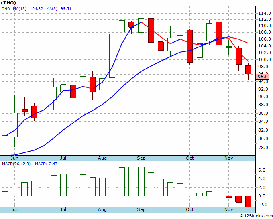Viewport: 273px width, 219px height.
Task: Click the 108.0 price axis label
Action: (x=264, y=32)
